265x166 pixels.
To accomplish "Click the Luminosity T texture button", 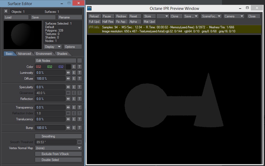I will [x=80, y=73].
